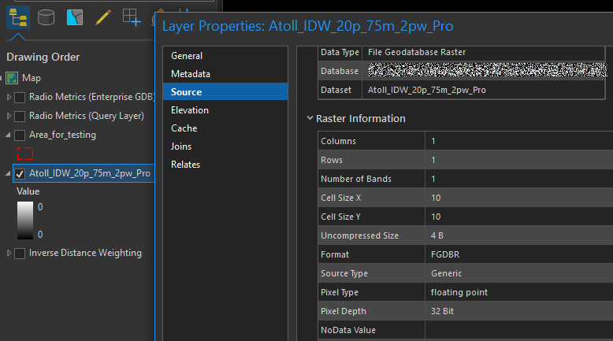Toggle Radio Metrics (Query Layer) visibility checkbox
Viewport: 613px width, 341px height.
point(20,116)
